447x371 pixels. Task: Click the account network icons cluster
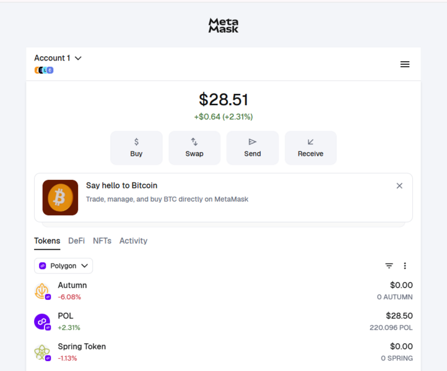(x=44, y=70)
